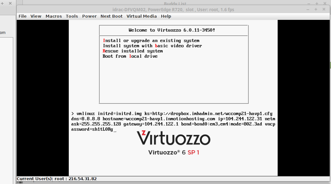The height and width of the screenshot is (184, 331).
Task: Choose Install system with basic video driver
Action: point(152,46)
